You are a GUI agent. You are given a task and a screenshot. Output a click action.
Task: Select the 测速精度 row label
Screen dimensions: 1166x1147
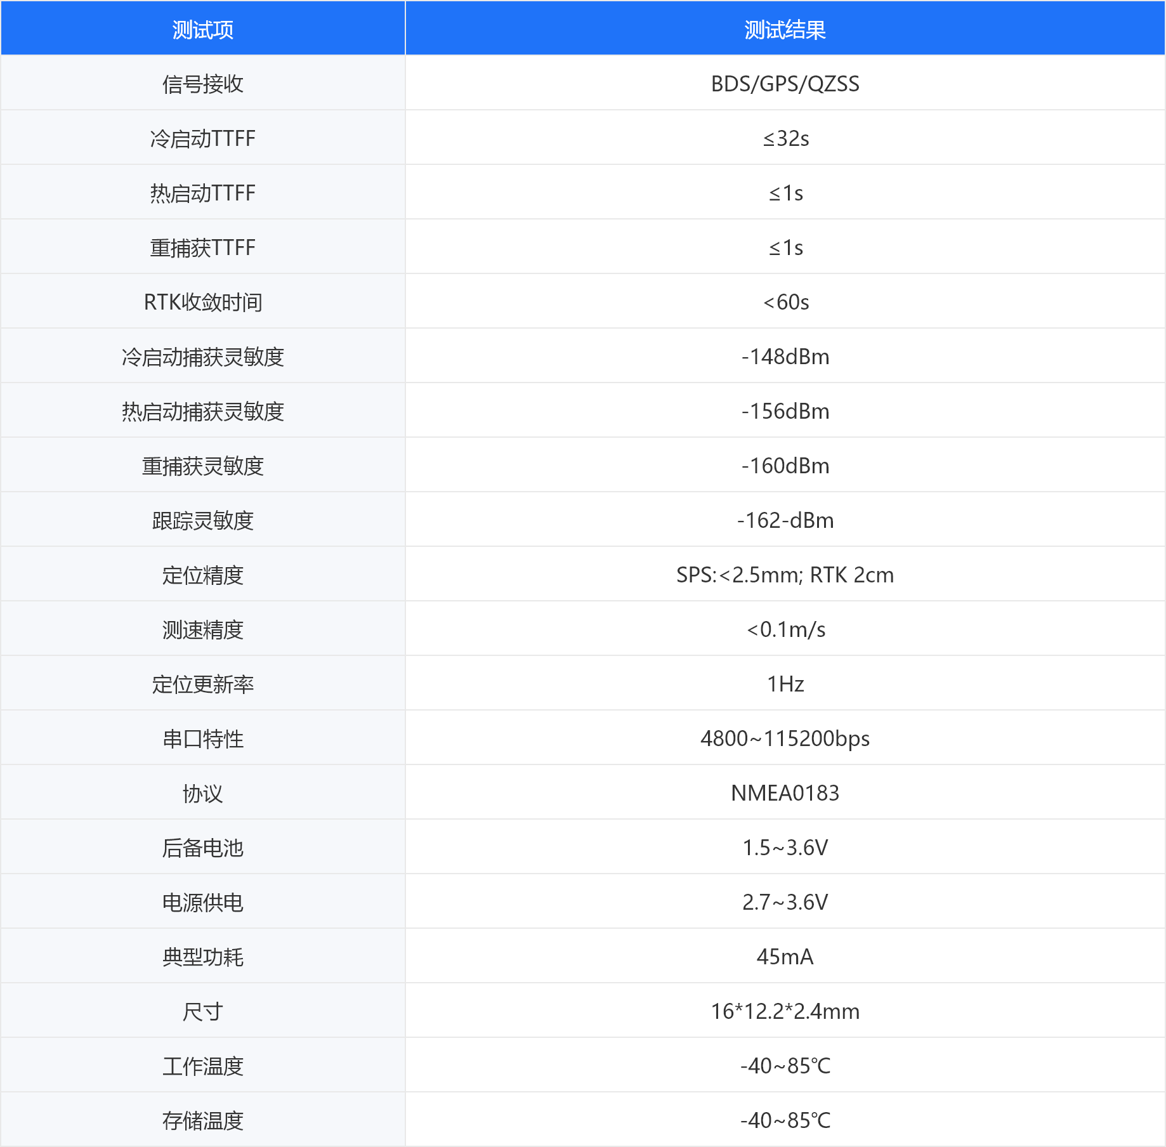[202, 629]
